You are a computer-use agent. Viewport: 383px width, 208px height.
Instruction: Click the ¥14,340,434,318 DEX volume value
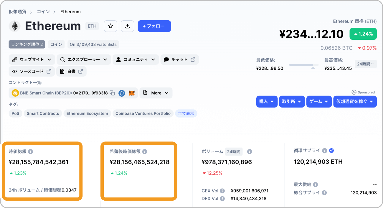point(249,199)
